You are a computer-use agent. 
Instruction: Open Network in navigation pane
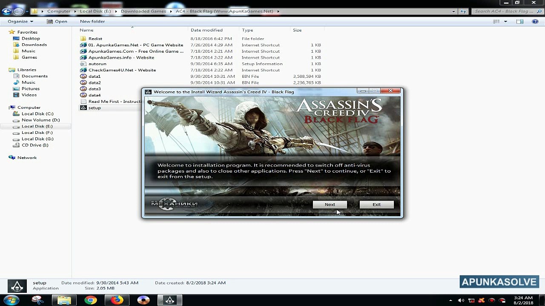pos(27,158)
